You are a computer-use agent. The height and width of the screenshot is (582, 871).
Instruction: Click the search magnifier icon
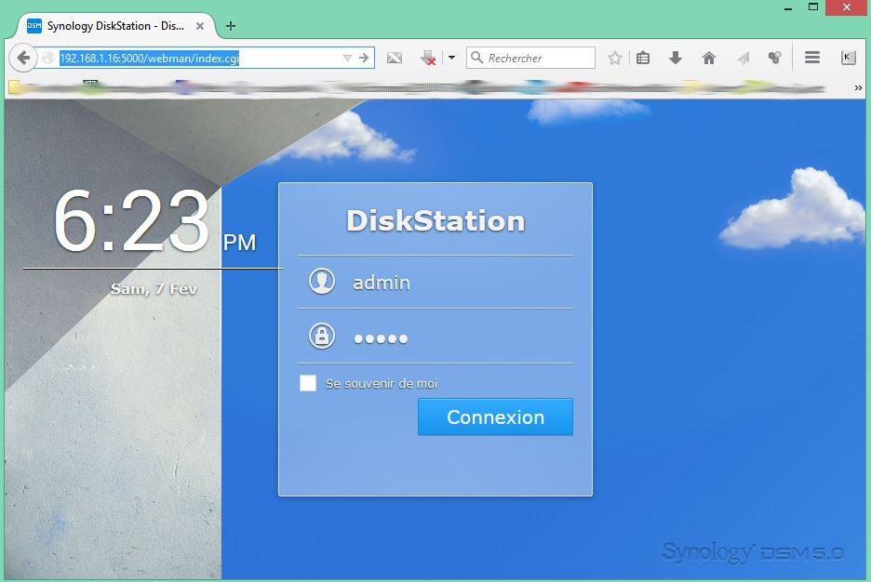click(x=476, y=57)
